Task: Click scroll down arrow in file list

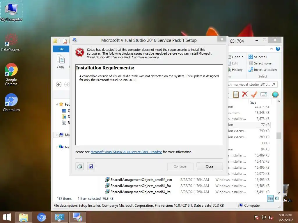Action: click(279, 193)
